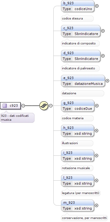Expand the m_923 element
110x222 pixels.
point(96,205)
